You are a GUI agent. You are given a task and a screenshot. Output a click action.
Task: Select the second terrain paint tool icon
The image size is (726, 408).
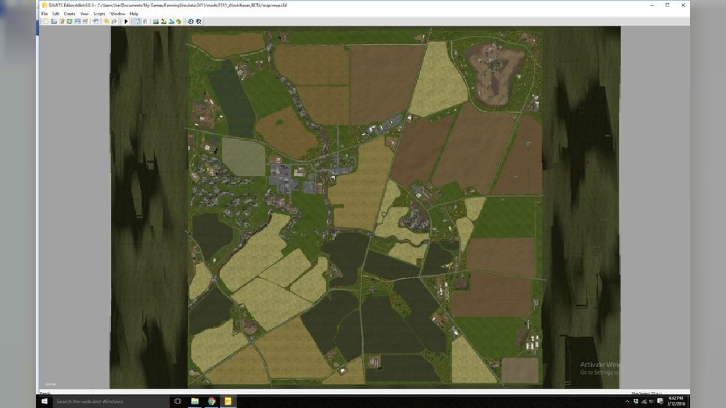(x=163, y=22)
